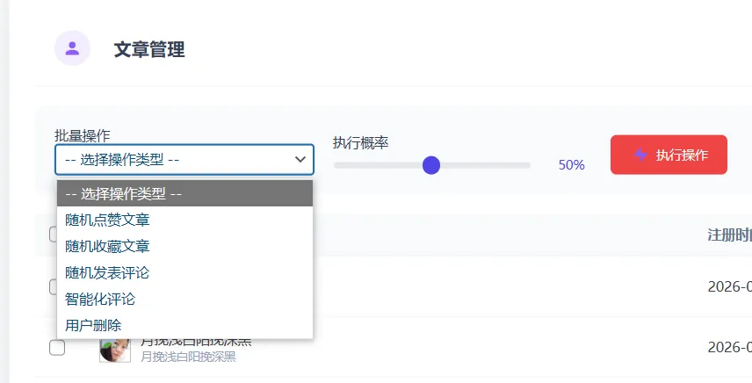Click the 50% probability value
The width and height of the screenshot is (752, 383).
[571, 165]
